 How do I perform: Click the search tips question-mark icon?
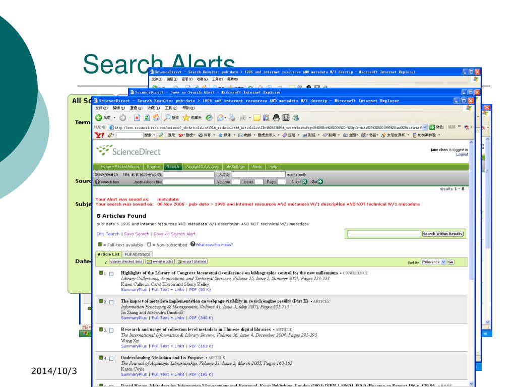[x=97, y=181]
